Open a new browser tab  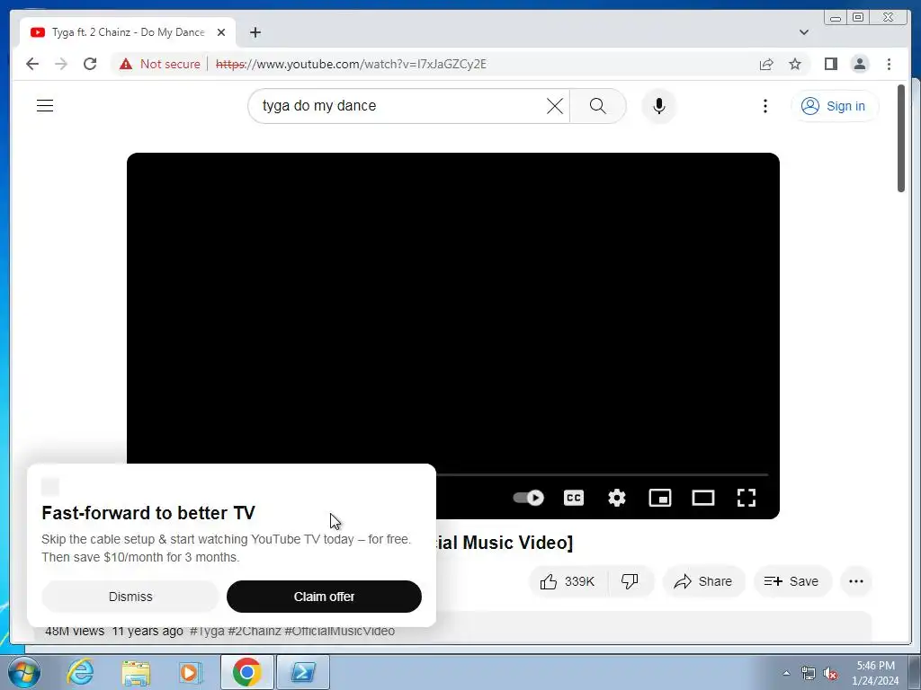click(255, 32)
